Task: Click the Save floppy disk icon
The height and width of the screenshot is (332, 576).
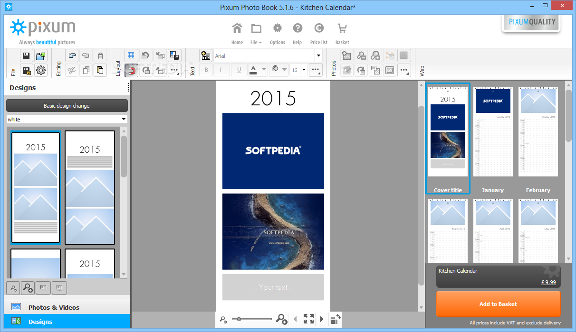Action: [x=27, y=55]
